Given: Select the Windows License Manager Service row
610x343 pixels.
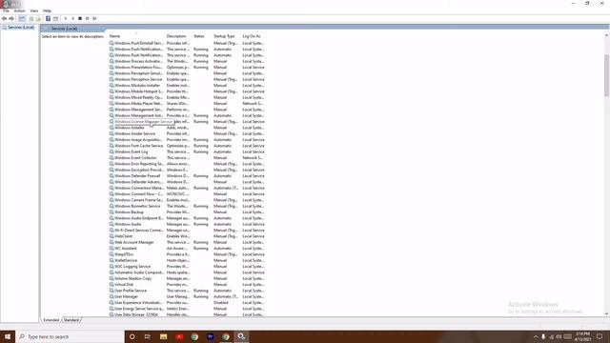Looking at the screenshot, I should coord(187,122).
